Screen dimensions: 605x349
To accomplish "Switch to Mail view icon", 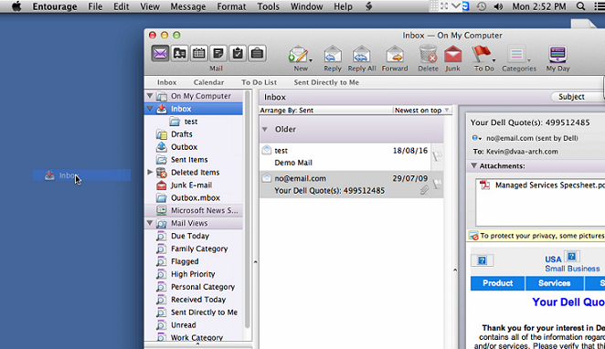I will point(160,53).
